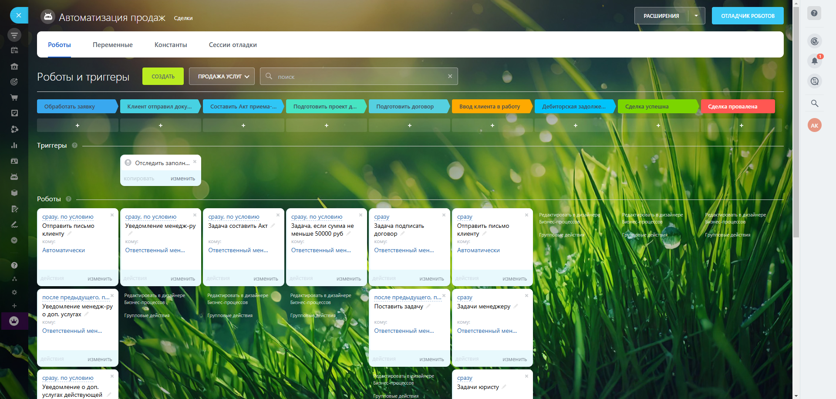Open help hint next to Роботы heading
Image resolution: width=836 pixels, height=399 pixels.
click(69, 199)
